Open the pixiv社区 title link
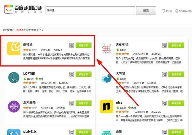Screen dimensions: 192x135 coord(30,131)
